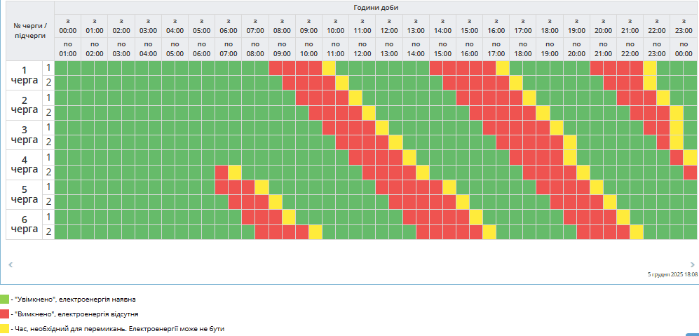
Task: Click the "Години доби" table header
Action: pos(376,7)
